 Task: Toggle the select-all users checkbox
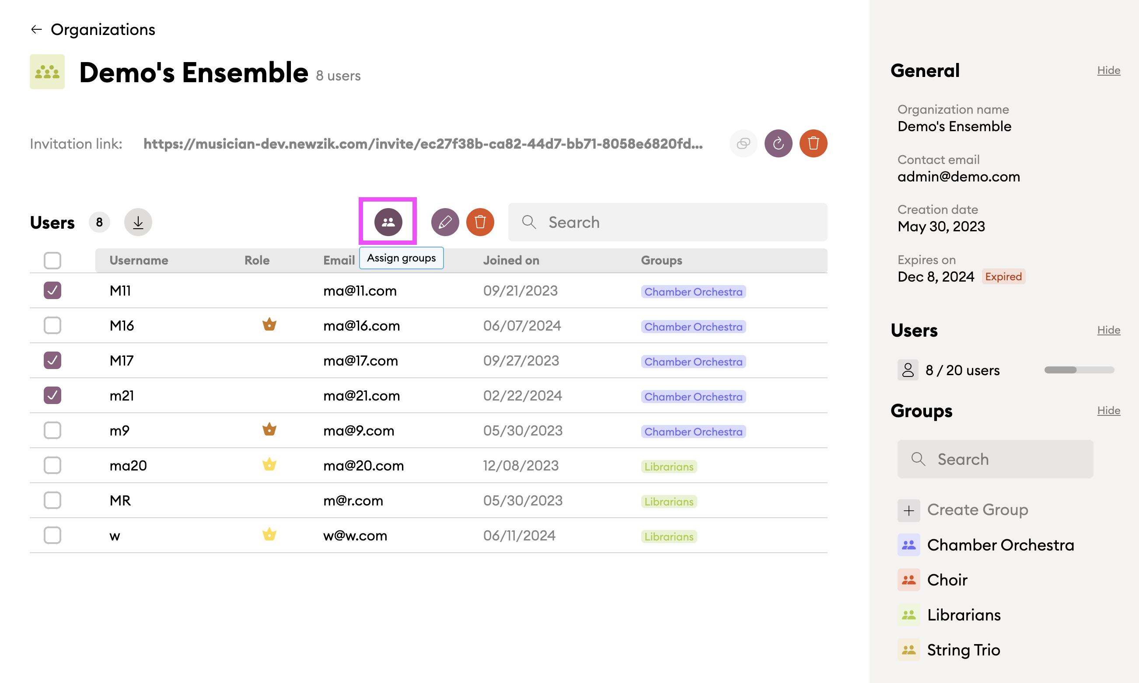point(52,261)
